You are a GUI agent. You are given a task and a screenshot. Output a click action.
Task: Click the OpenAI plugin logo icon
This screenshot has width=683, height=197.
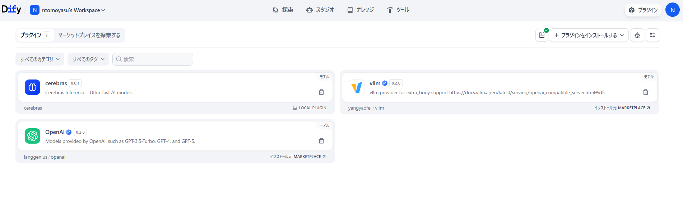point(32,136)
